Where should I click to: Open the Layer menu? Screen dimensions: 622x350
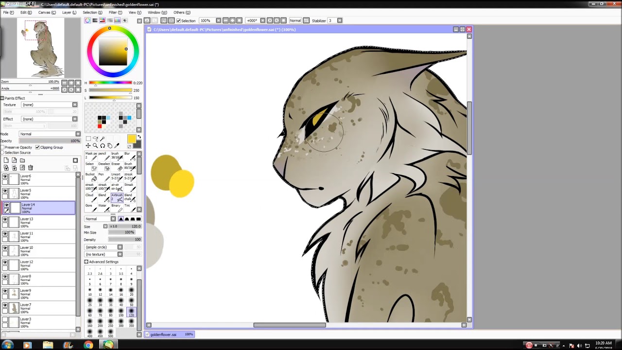(69, 12)
